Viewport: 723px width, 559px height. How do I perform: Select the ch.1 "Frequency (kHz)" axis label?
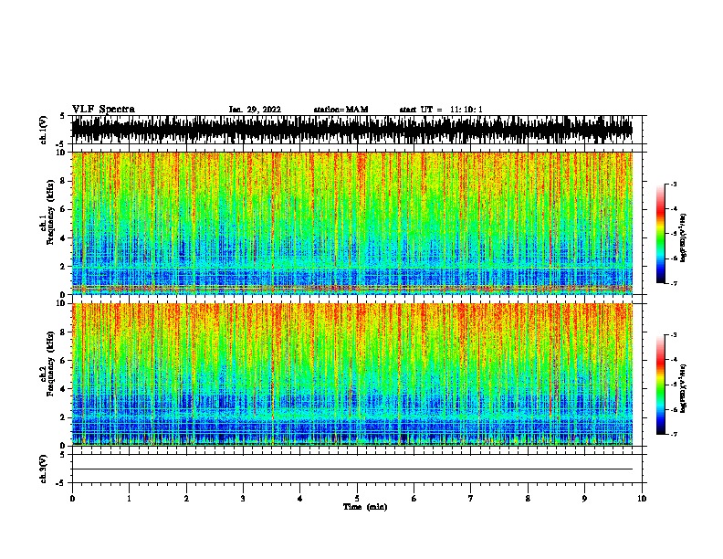pyautogui.click(x=50, y=212)
